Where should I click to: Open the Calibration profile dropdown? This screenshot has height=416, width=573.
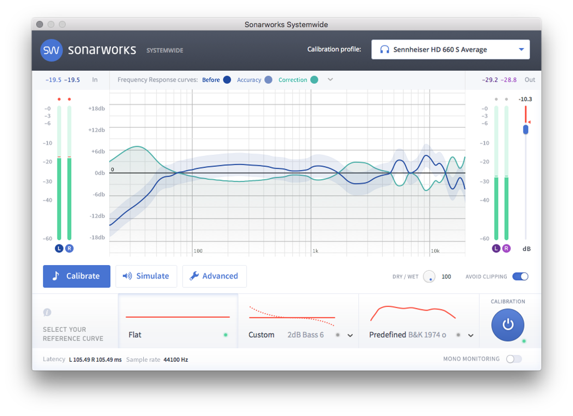click(x=521, y=50)
